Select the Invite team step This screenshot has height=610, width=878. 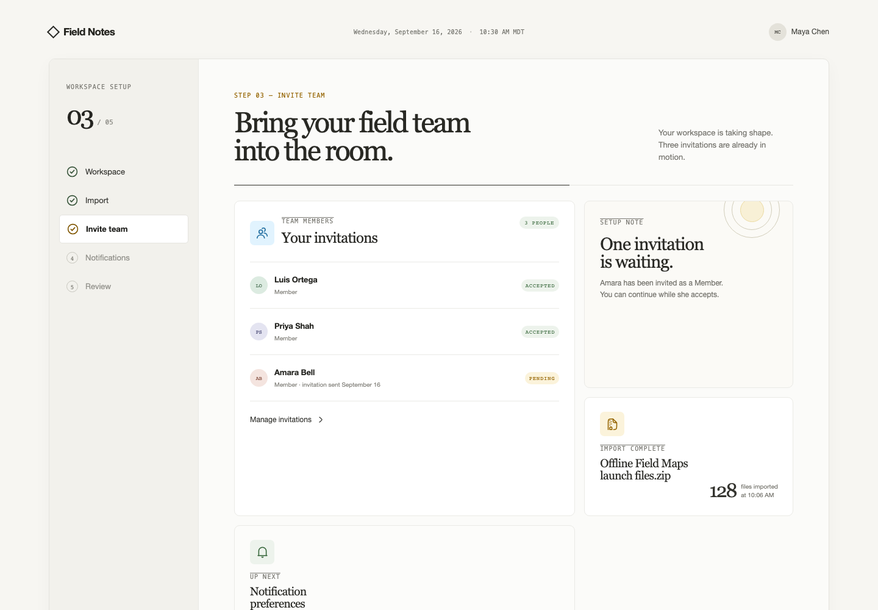pyautogui.click(x=124, y=229)
